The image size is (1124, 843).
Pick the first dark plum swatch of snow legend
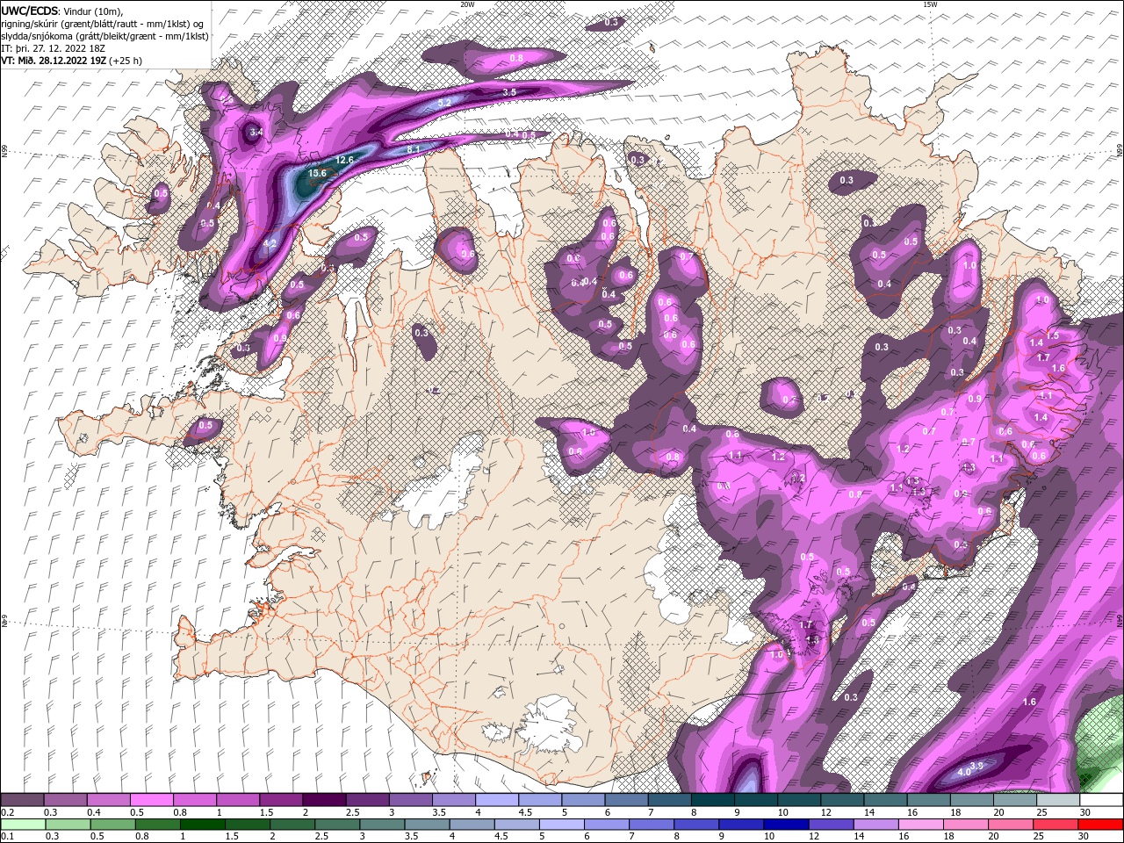click(x=23, y=800)
